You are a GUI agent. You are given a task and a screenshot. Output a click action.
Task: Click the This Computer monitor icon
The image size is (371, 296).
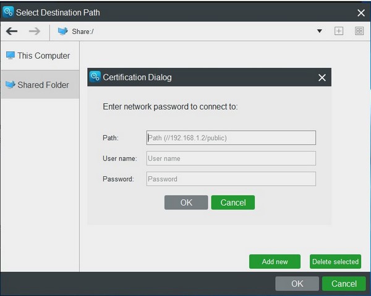click(10, 56)
